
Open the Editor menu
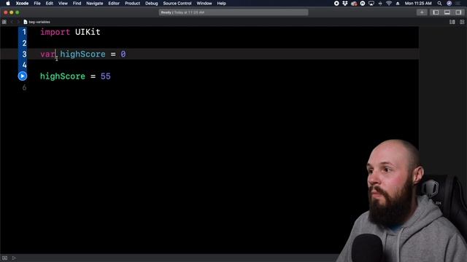pos(114,3)
